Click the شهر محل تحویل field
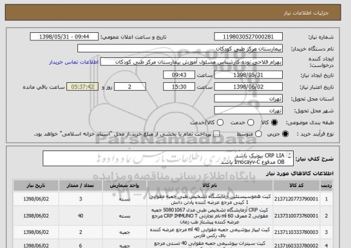Viewport: 351px width, 248px height. [x=248, y=110]
